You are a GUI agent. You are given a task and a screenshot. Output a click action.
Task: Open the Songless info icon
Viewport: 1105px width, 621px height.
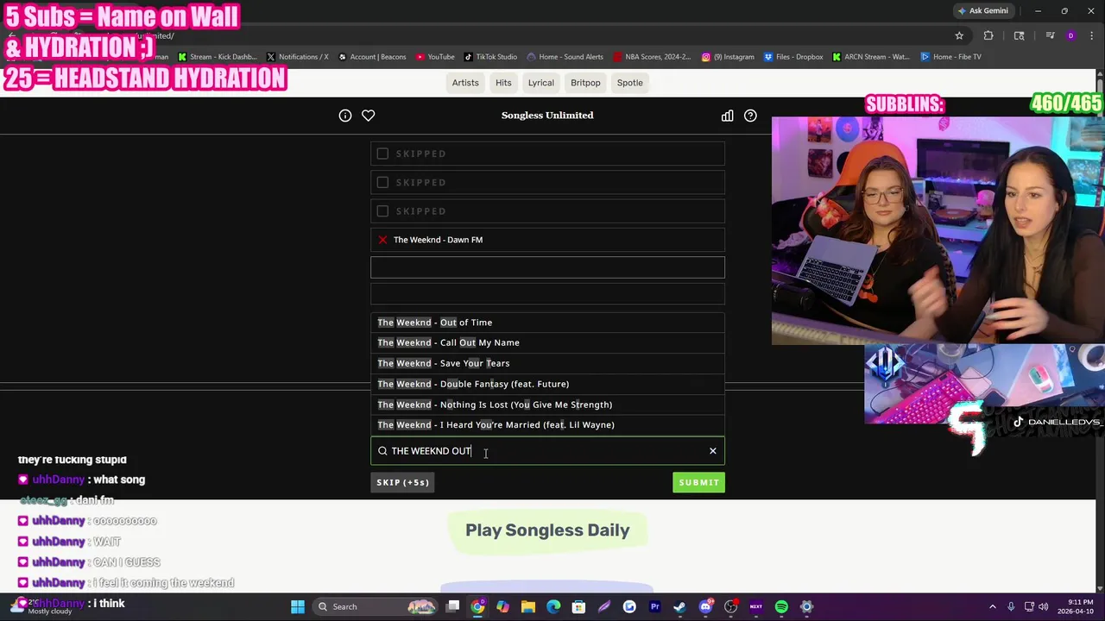coord(345,116)
